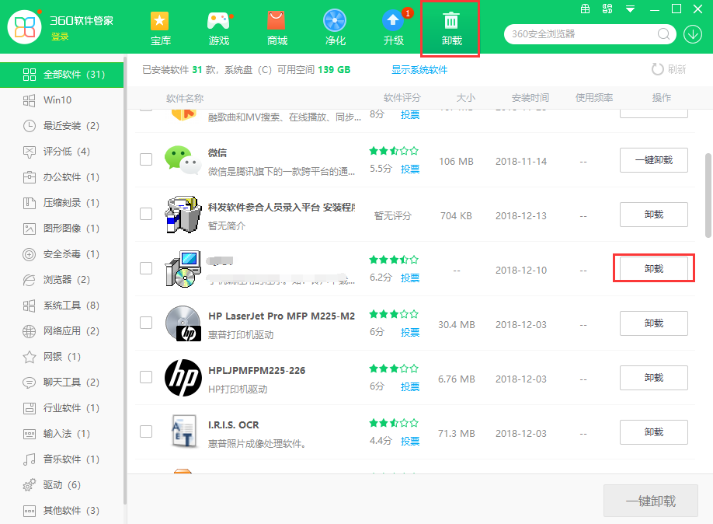Image resolution: width=713 pixels, height=524 pixels.
Task: Open the download manager circle icon
Action: pyautogui.click(x=692, y=34)
